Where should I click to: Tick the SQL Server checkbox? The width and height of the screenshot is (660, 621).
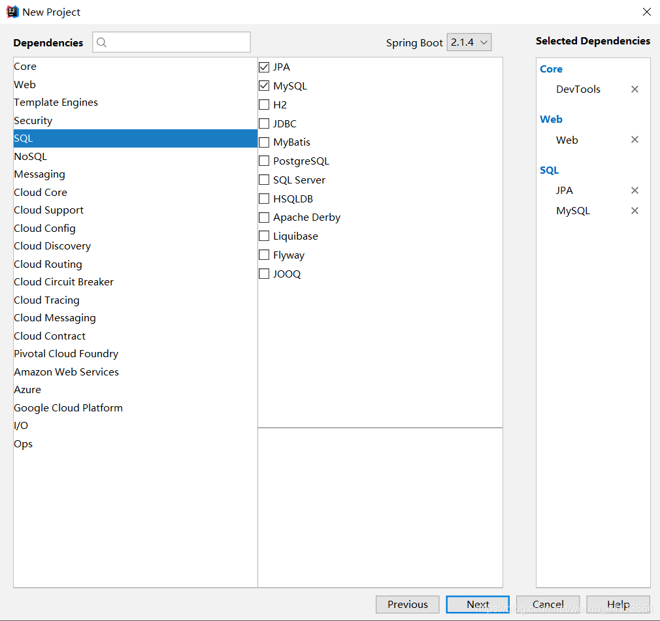click(x=264, y=180)
